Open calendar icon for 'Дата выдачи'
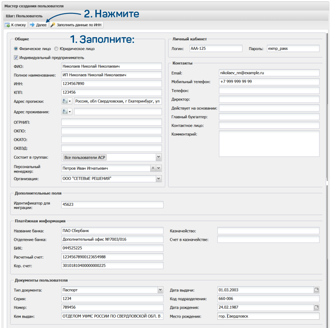 (316, 290)
